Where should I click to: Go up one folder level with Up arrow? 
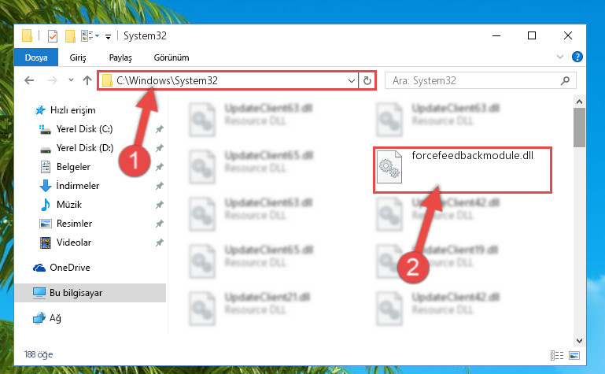(87, 80)
